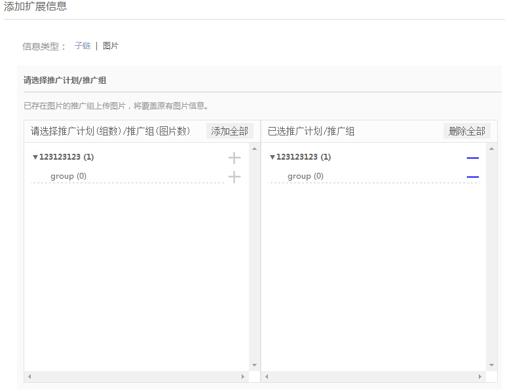Add group (0) using its plus icon
Viewport: 505px width, 392px height.
pyautogui.click(x=234, y=177)
